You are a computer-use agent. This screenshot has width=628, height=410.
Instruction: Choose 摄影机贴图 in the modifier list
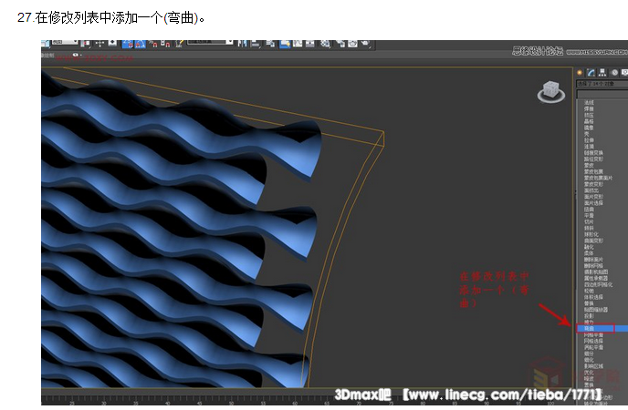coord(596,272)
